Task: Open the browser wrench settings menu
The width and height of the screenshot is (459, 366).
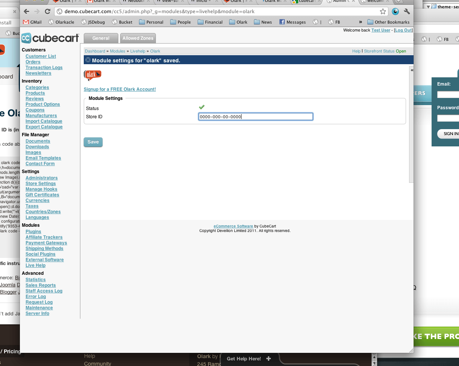Action: [x=407, y=12]
